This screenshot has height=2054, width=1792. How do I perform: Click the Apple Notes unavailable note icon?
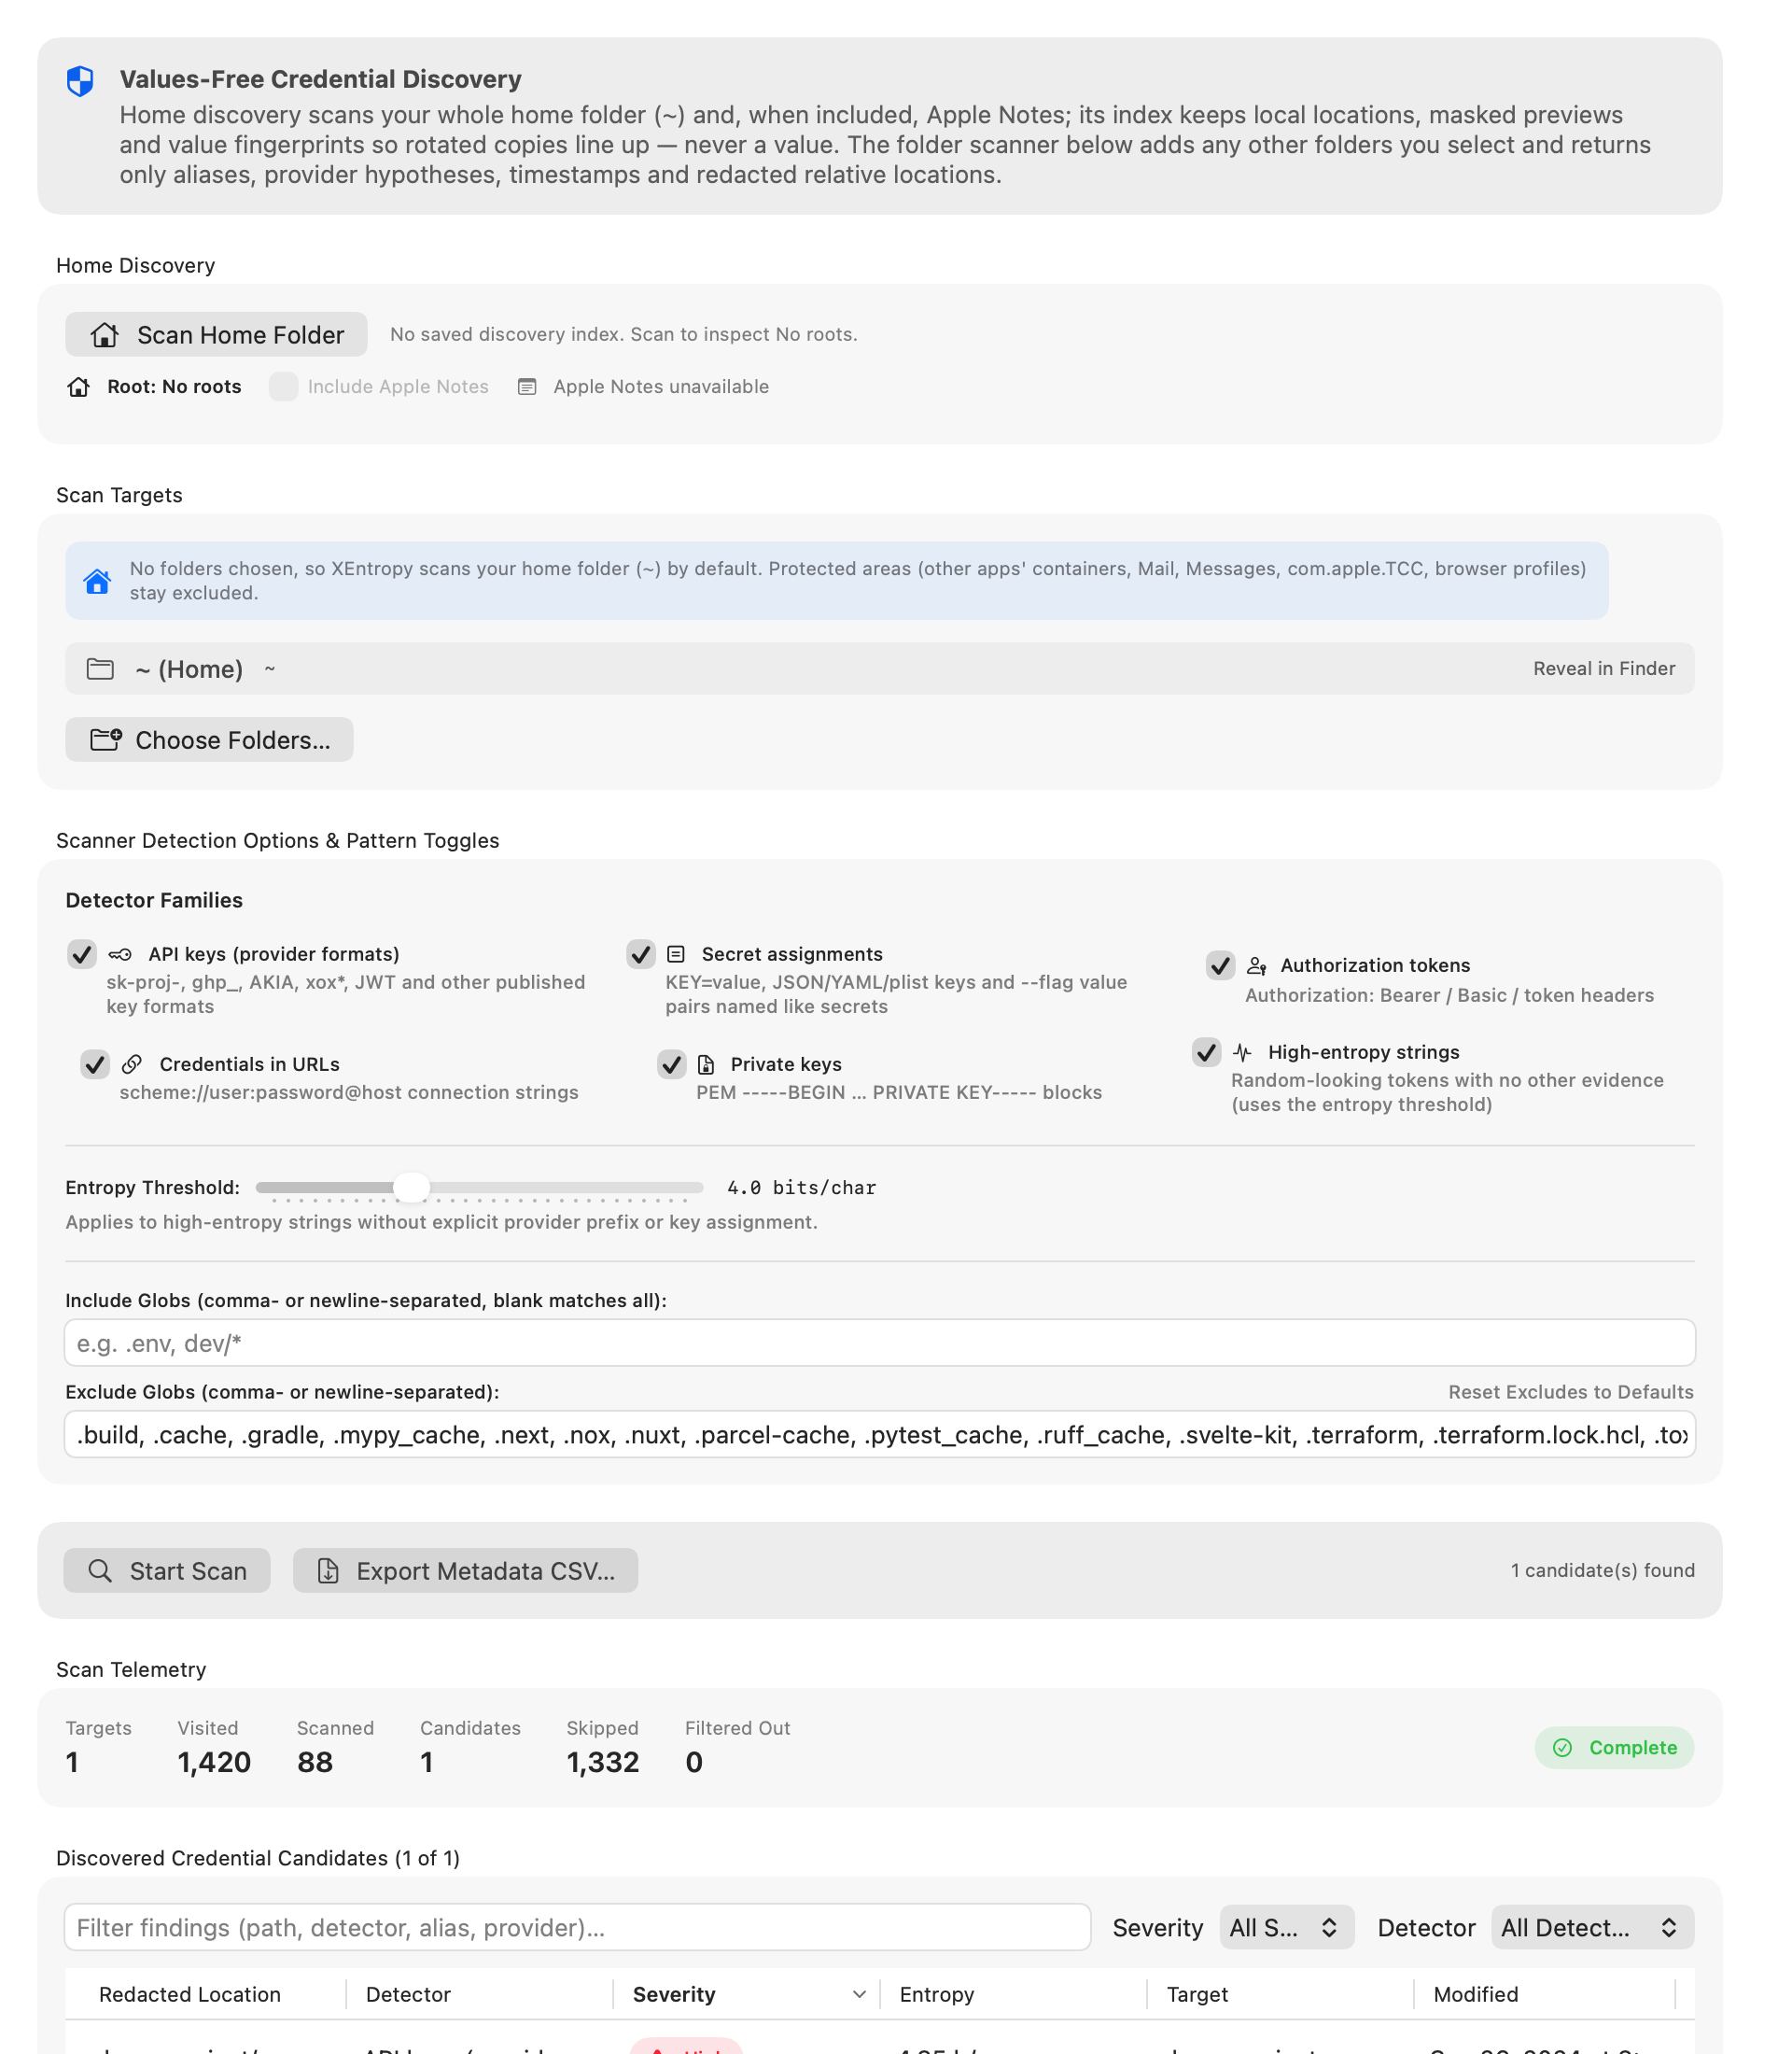click(527, 387)
